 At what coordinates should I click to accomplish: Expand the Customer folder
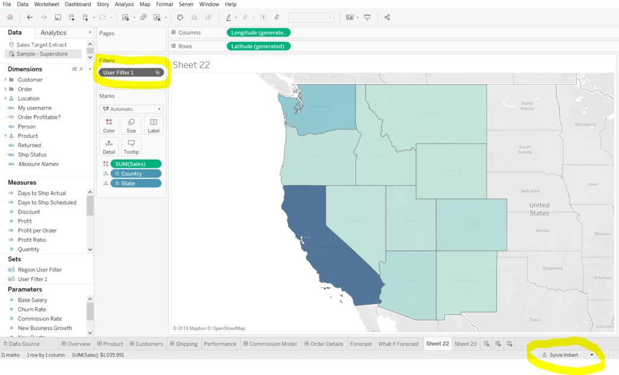pos(5,79)
